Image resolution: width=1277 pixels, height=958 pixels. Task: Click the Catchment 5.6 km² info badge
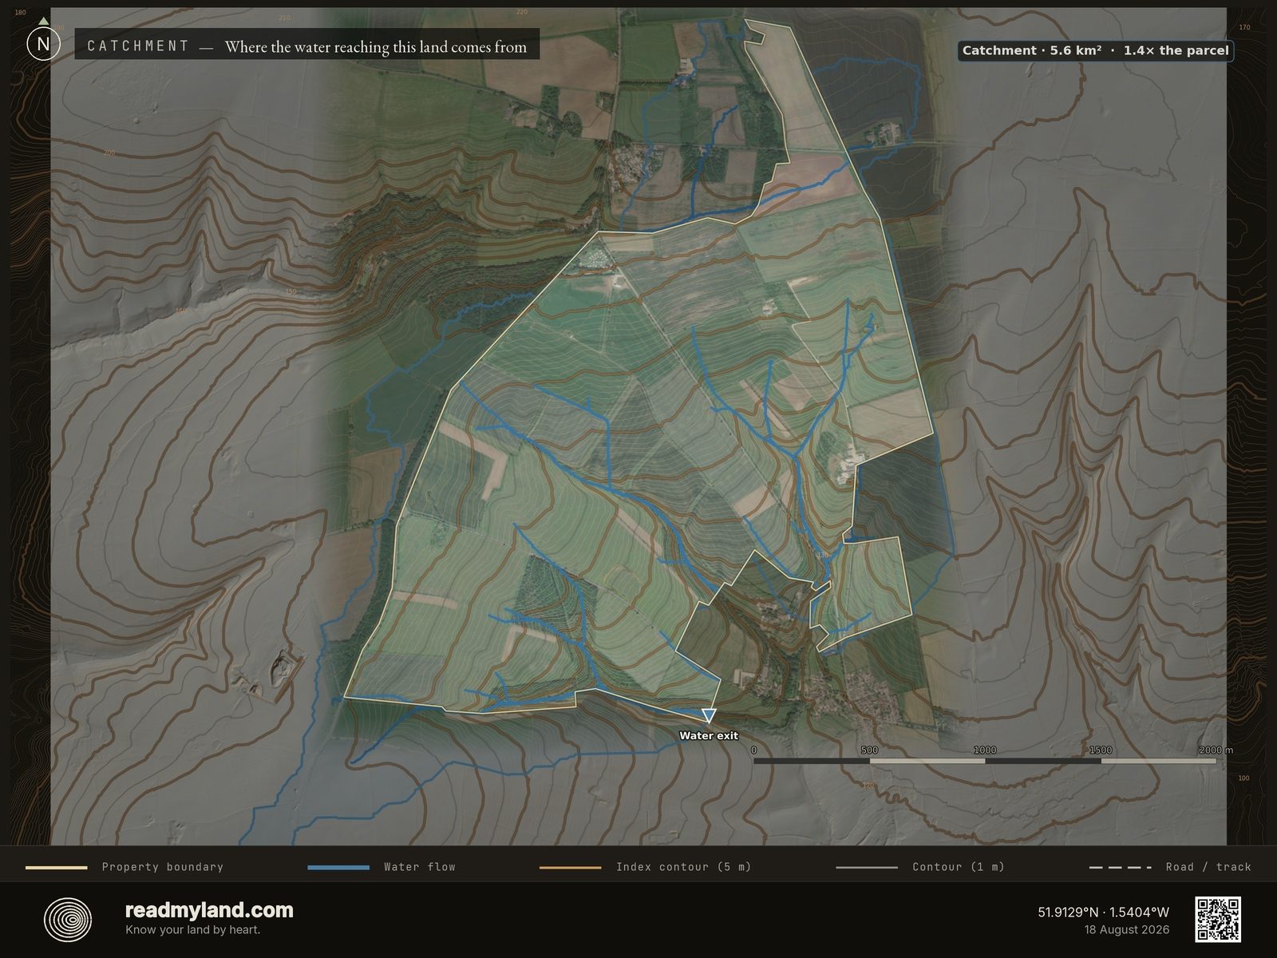[x=1095, y=50]
